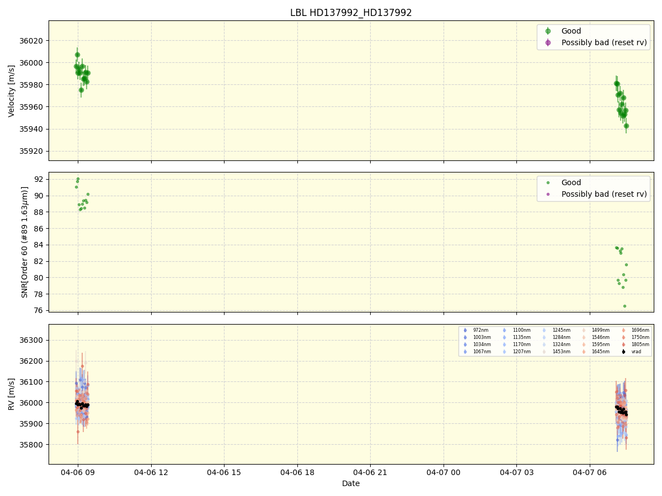The image size is (662, 496).
Task: Click the '84' SNR tick label
Action: tap(39, 245)
